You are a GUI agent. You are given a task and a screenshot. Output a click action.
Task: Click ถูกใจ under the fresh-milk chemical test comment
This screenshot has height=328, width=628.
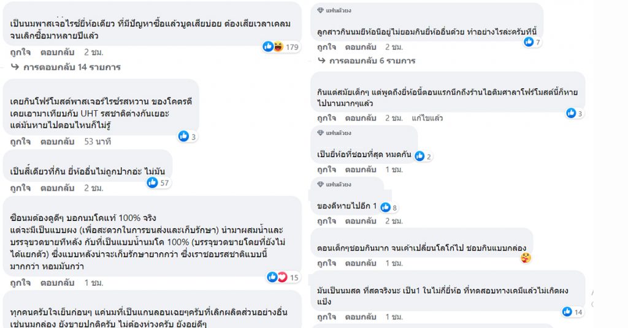(x=327, y=317)
